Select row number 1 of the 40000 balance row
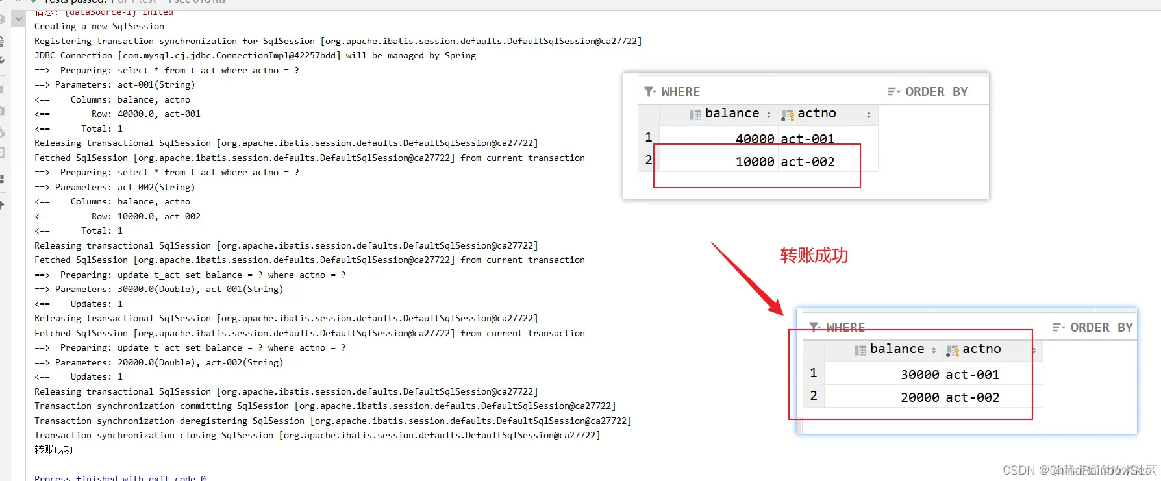This screenshot has height=481, width=1161. [649, 138]
